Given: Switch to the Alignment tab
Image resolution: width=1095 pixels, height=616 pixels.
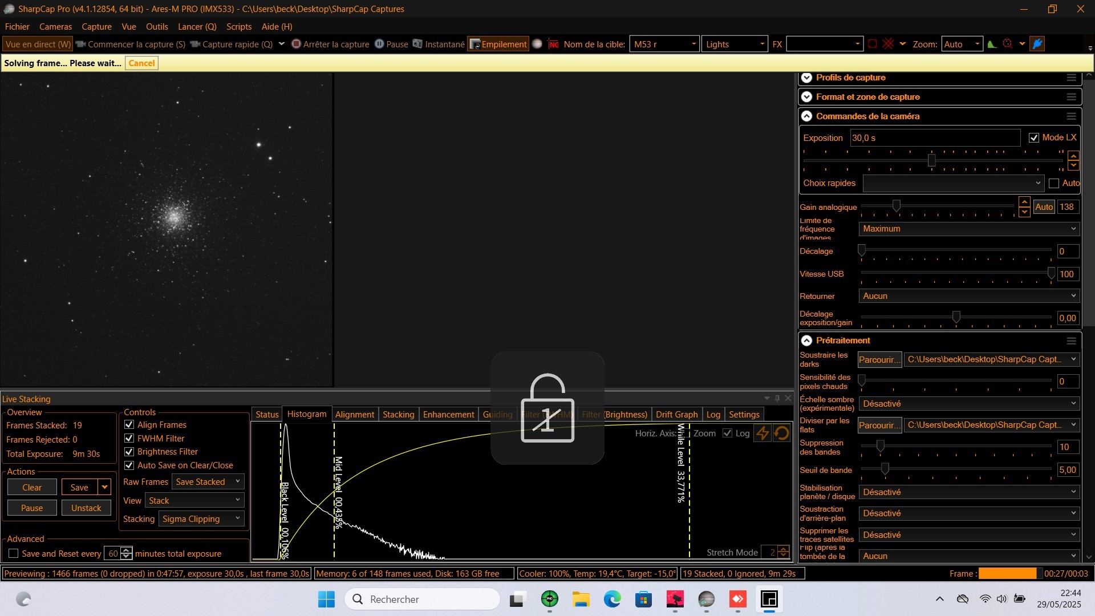Looking at the screenshot, I should tap(355, 414).
